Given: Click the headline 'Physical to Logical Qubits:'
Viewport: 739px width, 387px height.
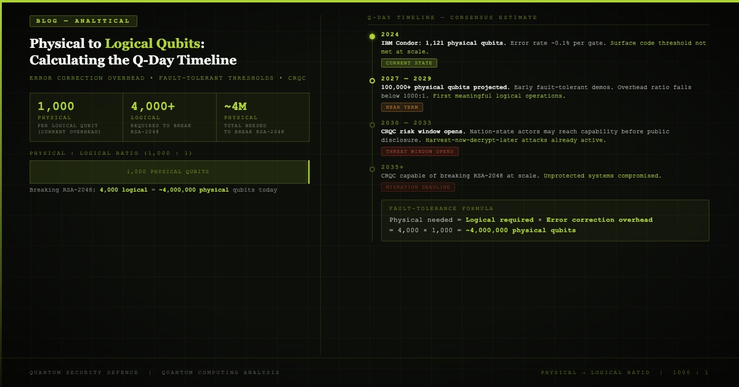Looking at the screenshot, I should coord(117,44).
